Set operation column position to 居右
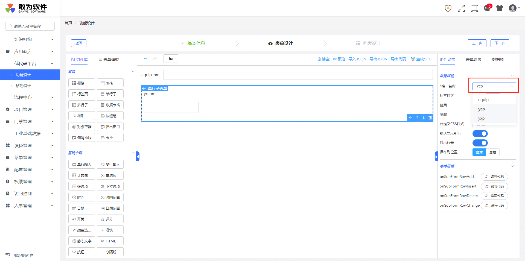The height and width of the screenshot is (261, 525). pyautogui.click(x=492, y=153)
